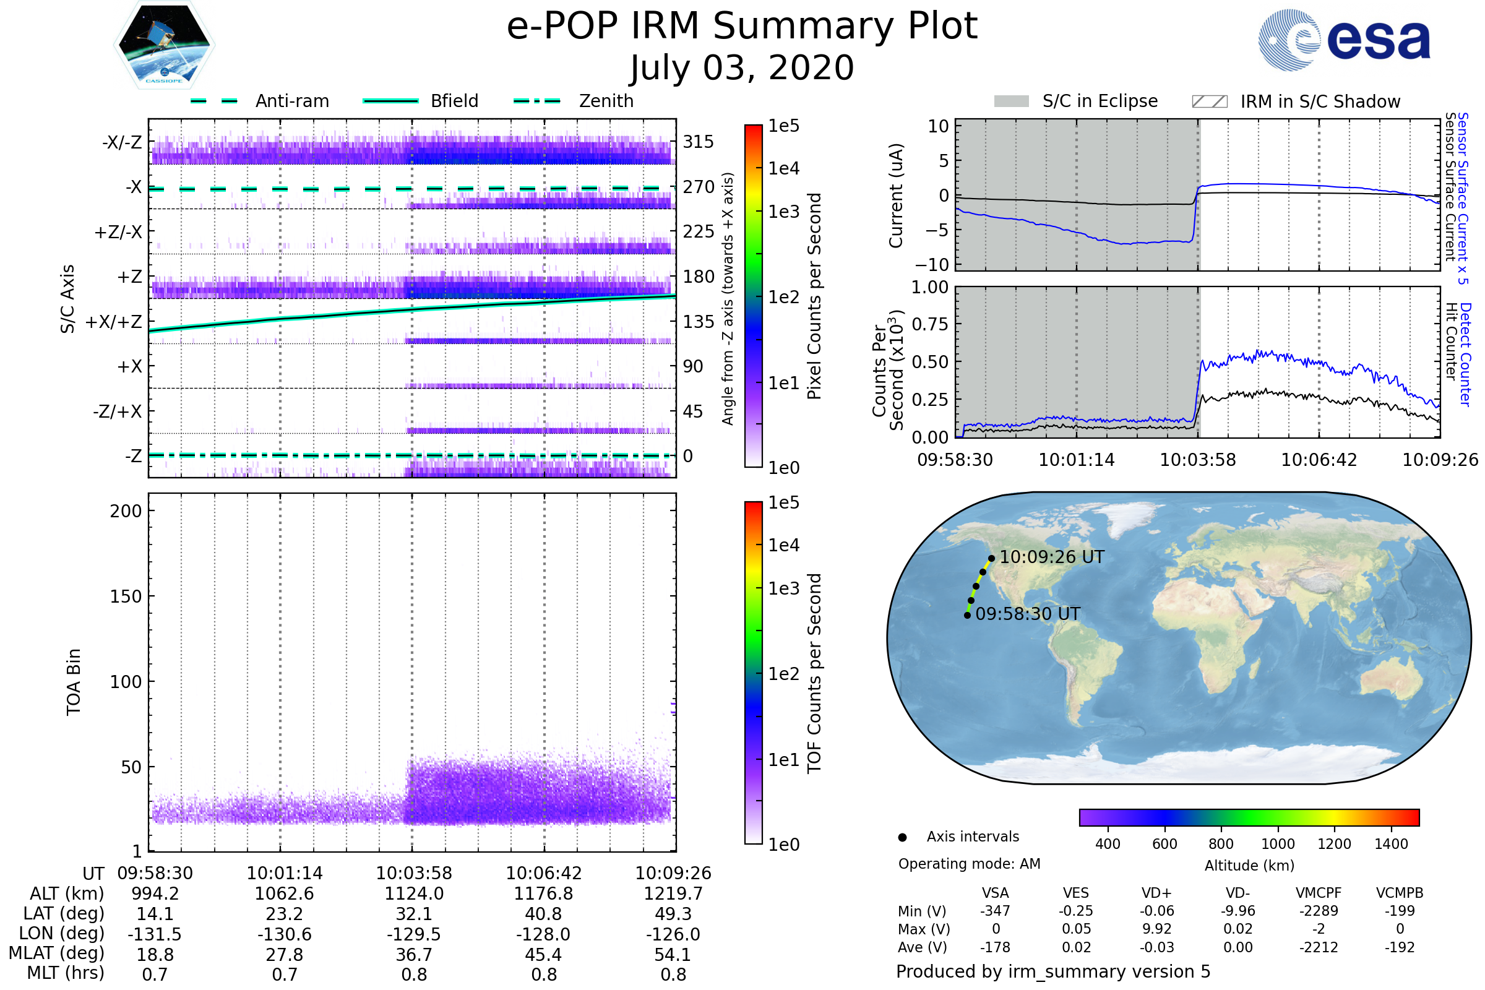The width and height of the screenshot is (1485, 990).
Task: Click the IRM in S/C Shadow hatched swatch
Action: (x=1209, y=101)
